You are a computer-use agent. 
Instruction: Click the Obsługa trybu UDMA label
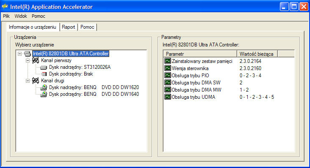click(x=194, y=97)
